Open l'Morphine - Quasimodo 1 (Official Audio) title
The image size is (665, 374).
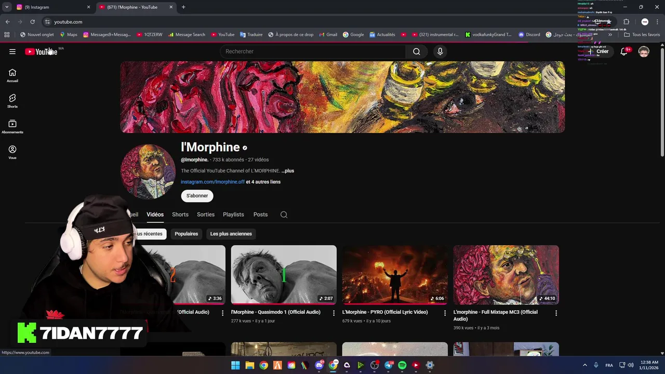(276, 312)
